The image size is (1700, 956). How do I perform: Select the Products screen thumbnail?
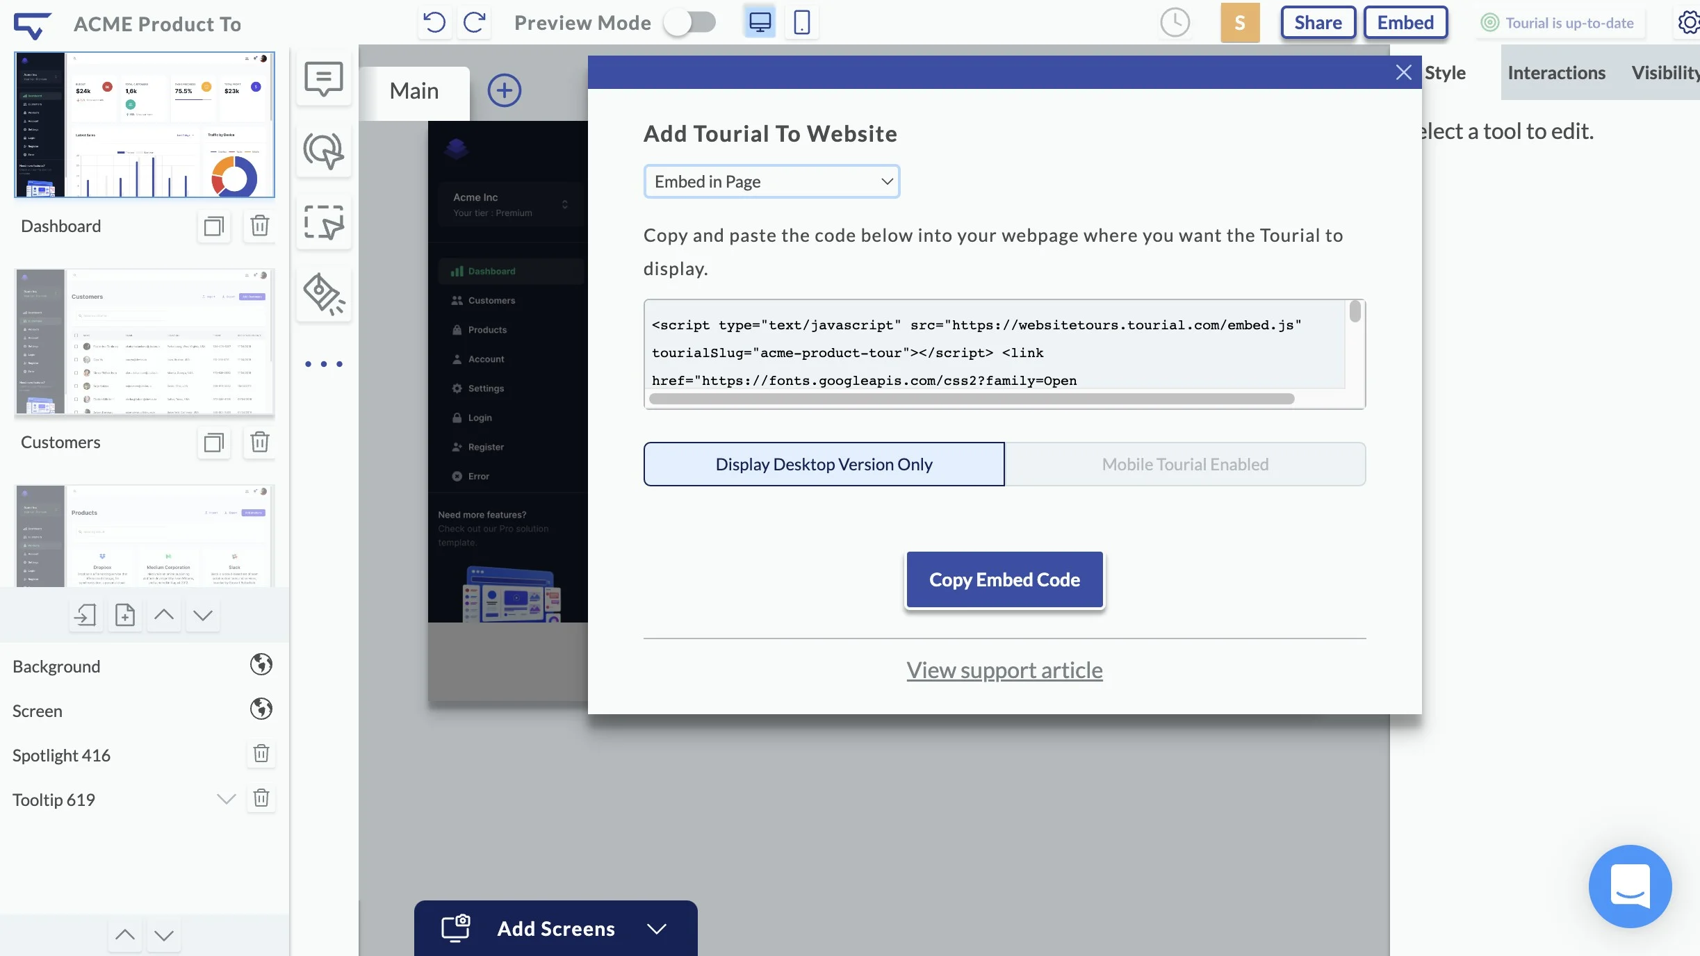click(x=145, y=536)
